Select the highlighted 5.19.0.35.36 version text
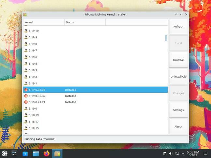This screenshot has height=158, width=211. point(37,90)
